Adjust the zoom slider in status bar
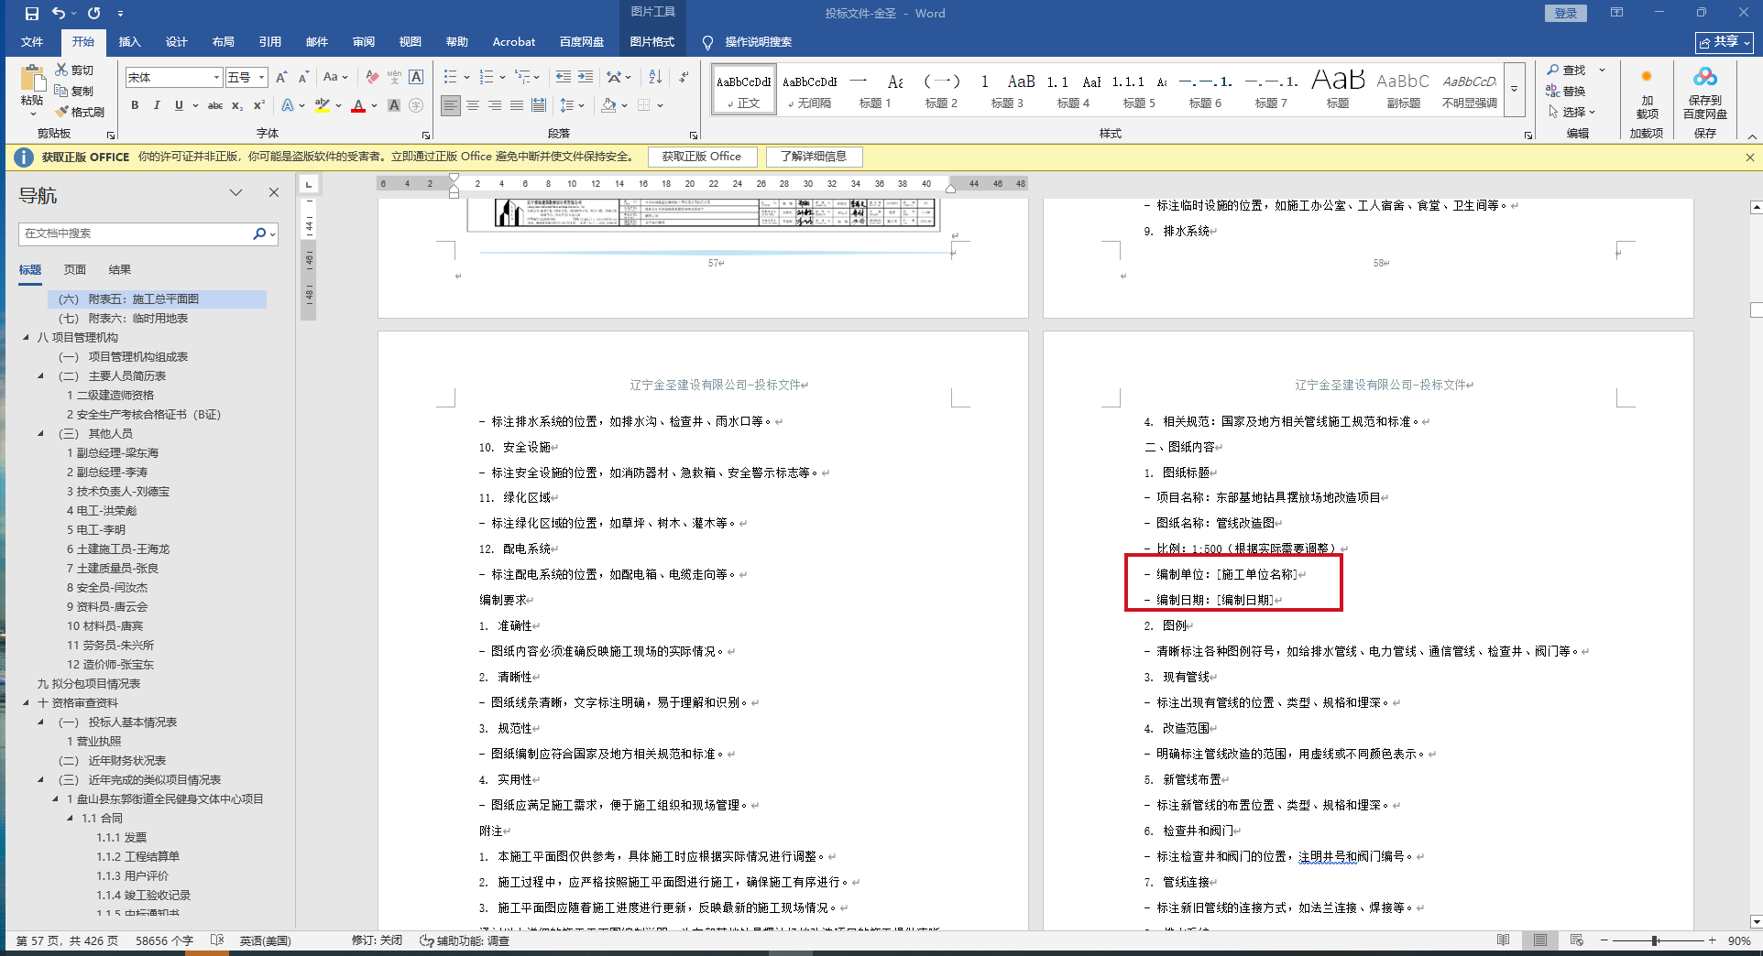Screen dimensions: 1763x956 [1657, 940]
